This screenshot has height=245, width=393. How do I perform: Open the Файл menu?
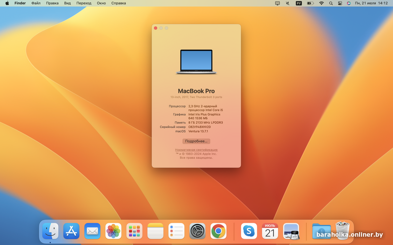[x=36, y=3]
